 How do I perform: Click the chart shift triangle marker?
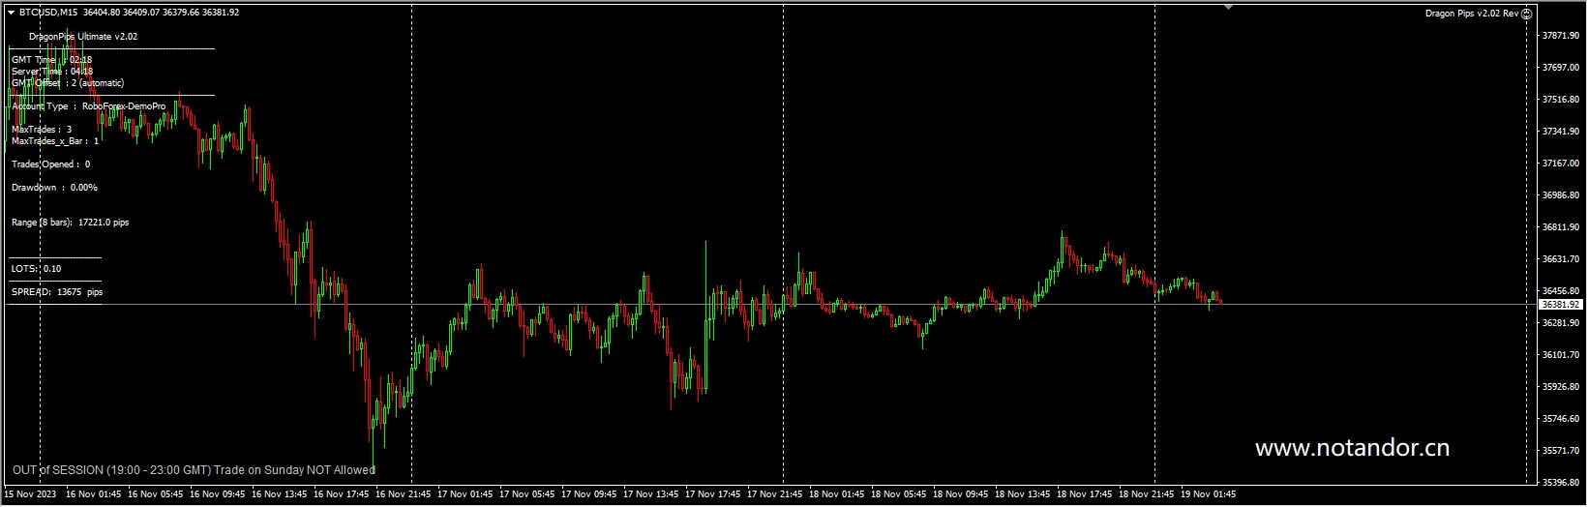[1228, 7]
